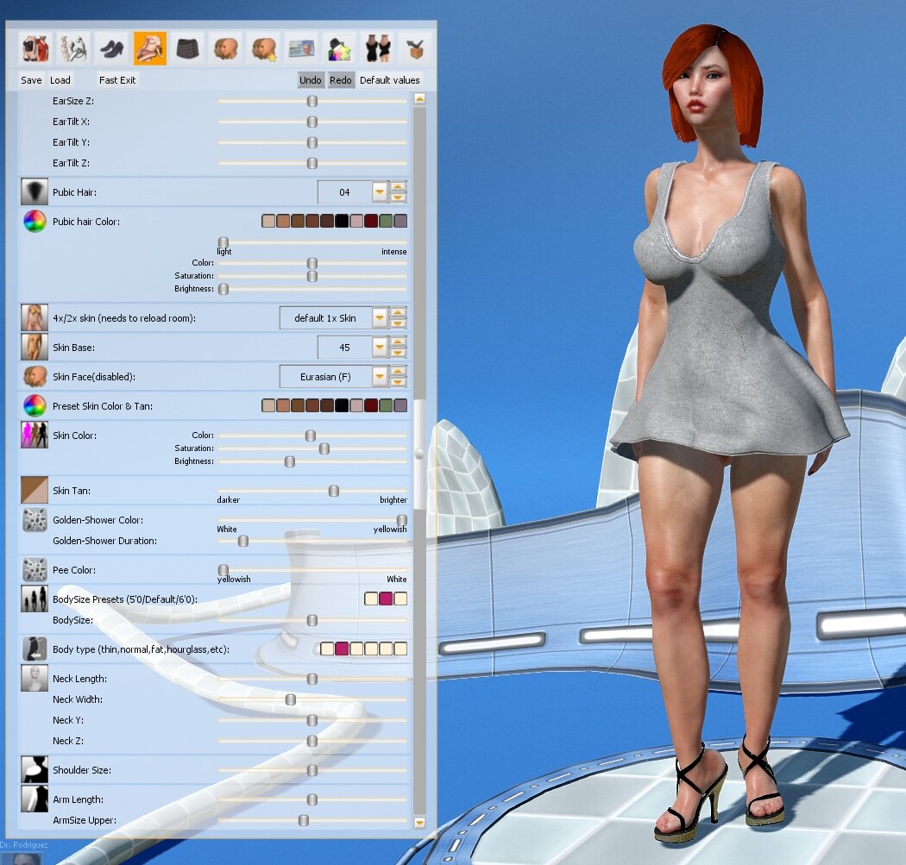Select the magenta Default BodySize preset box
The height and width of the screenshot is (865, 906).
pos(386,599)
